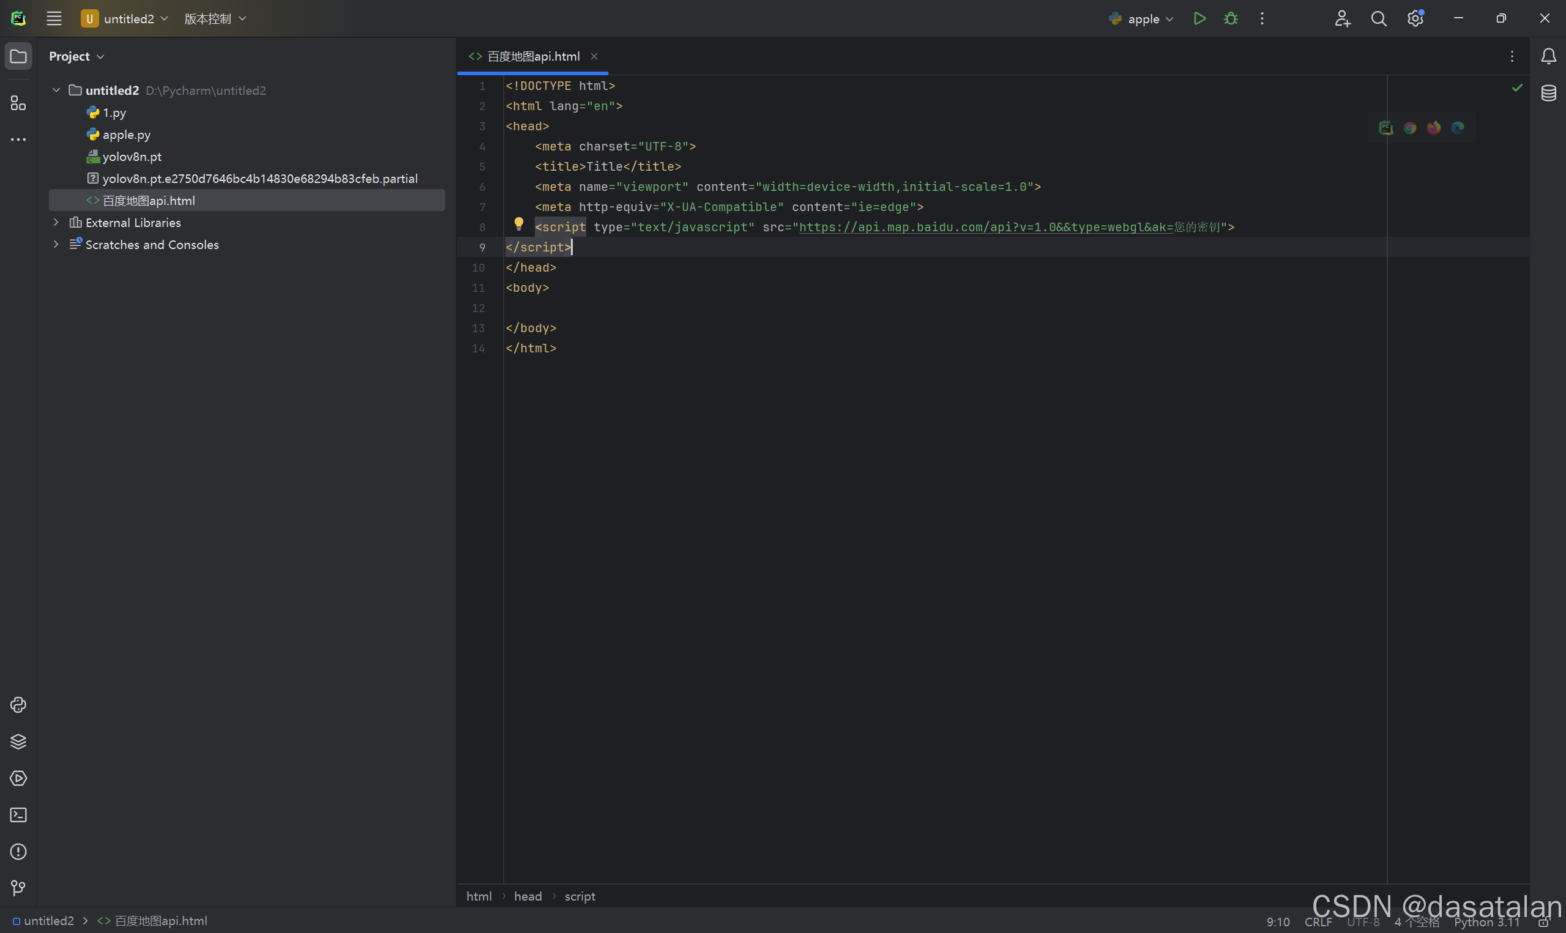This screenshot has height=933, width=1566.
Task: Collapse the untitled2 project folder
Action: point(56,91)
